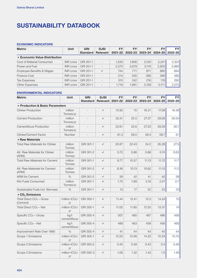Click 'DJSI Relevant' header in Economic Indicators table
The height and width of the screenshot is (278, 197).
click(102, 50)
